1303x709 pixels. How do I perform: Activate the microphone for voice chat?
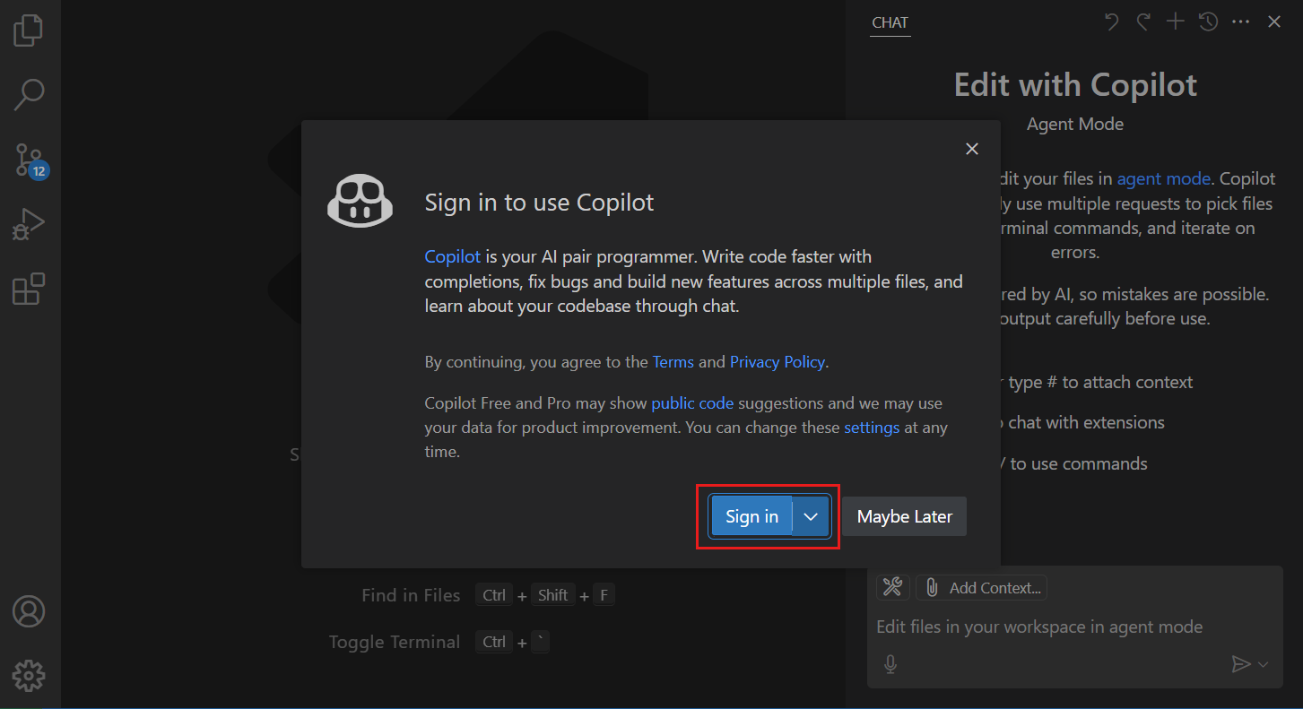(x=890, y=663)
